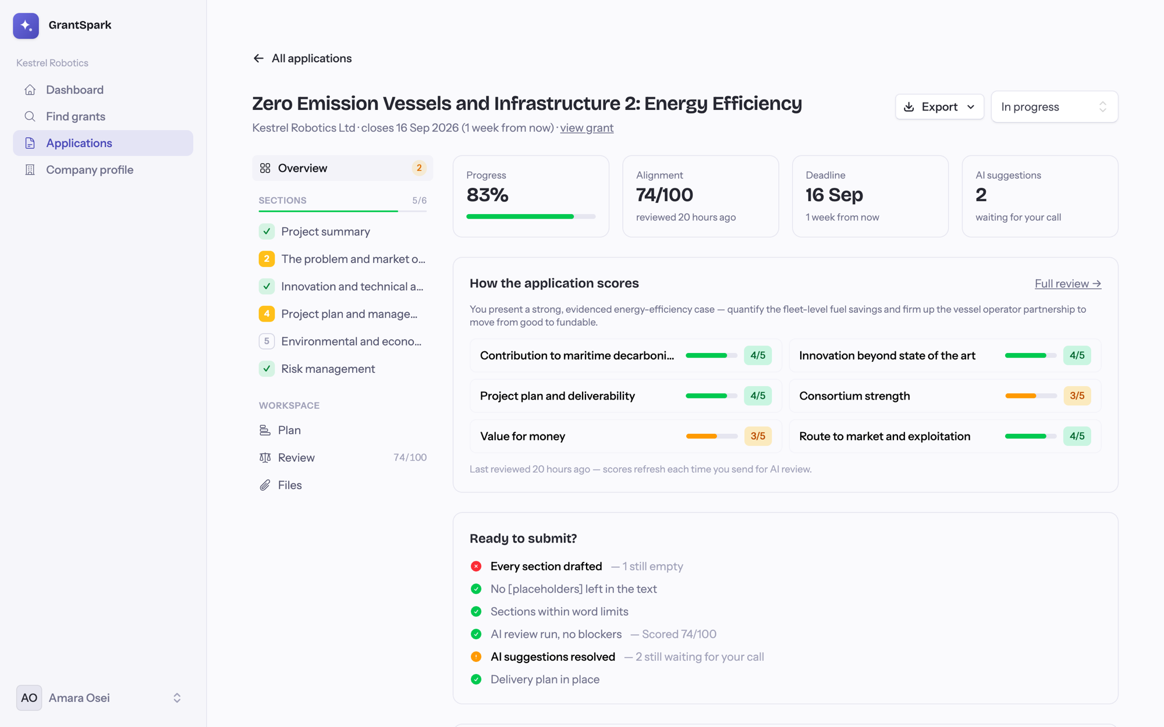This screenshot has height=727, width=1164.
Task: Open Company profile
Action: coord(103,170)
